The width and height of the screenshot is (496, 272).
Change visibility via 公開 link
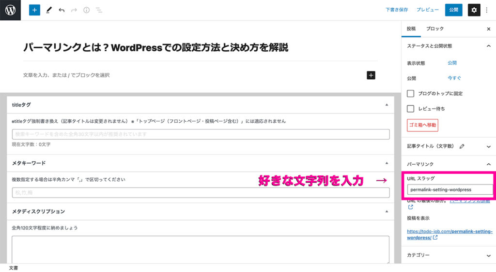tap(452, 63)
